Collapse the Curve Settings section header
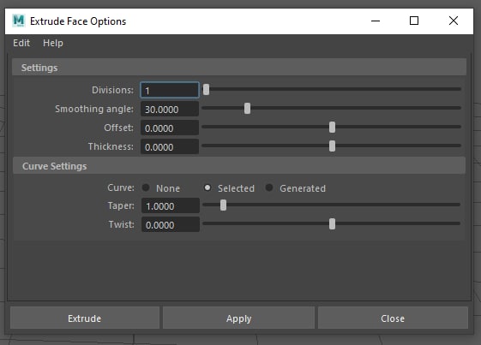This screenshot has width=481, height=345. 239,166
